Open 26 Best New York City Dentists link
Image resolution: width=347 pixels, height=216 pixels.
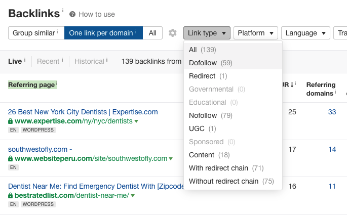coord(83,112)
